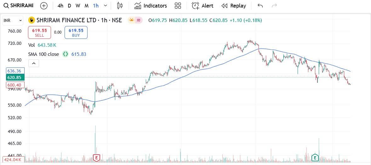Collapse the indicator legend with chevron

point(34,63)
